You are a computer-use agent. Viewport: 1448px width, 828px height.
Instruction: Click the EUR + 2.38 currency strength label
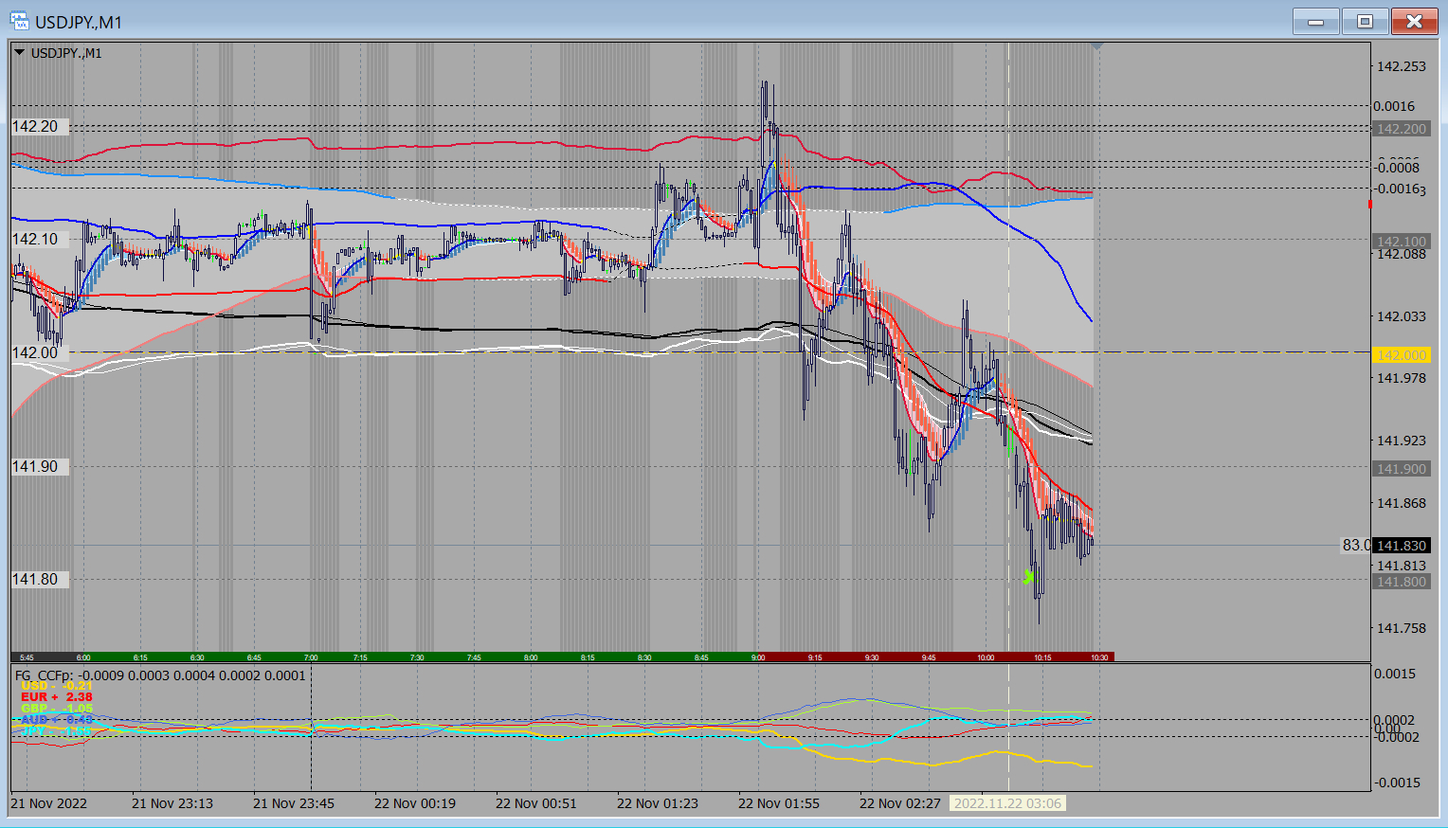pyautogui.click(x=57, y=697)
